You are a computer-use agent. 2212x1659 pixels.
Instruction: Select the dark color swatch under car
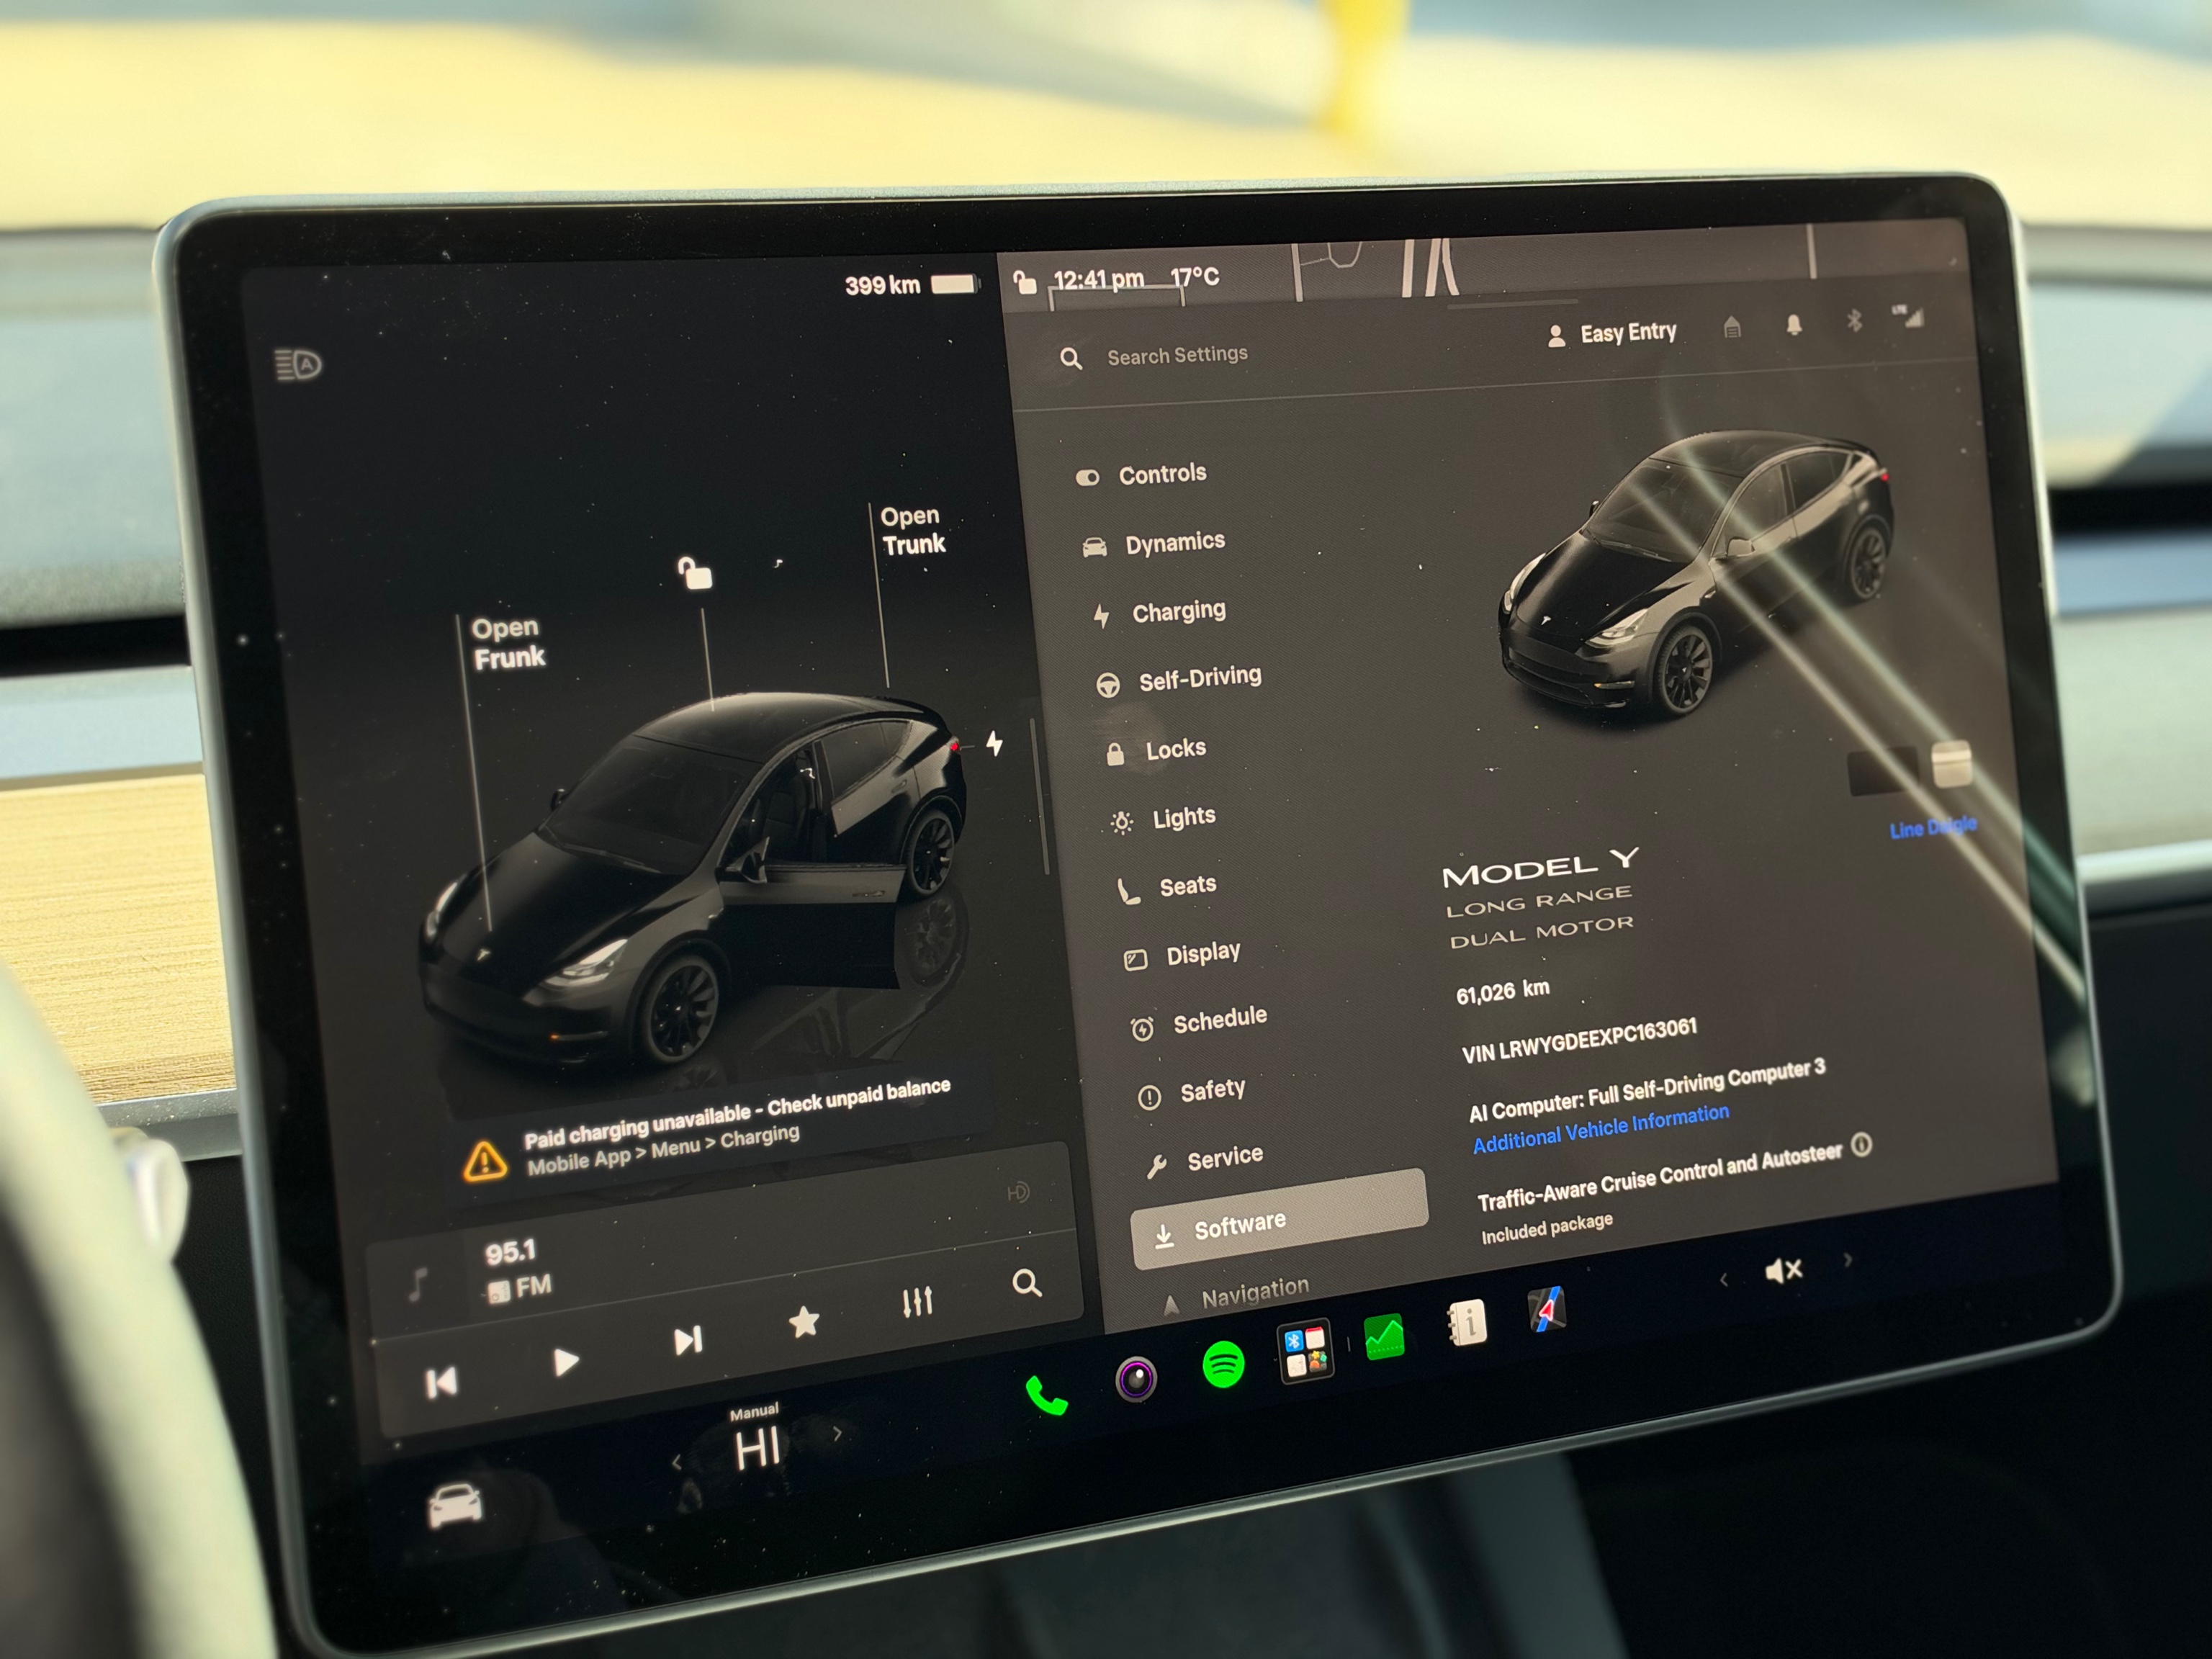click(x=1882, y=770)
